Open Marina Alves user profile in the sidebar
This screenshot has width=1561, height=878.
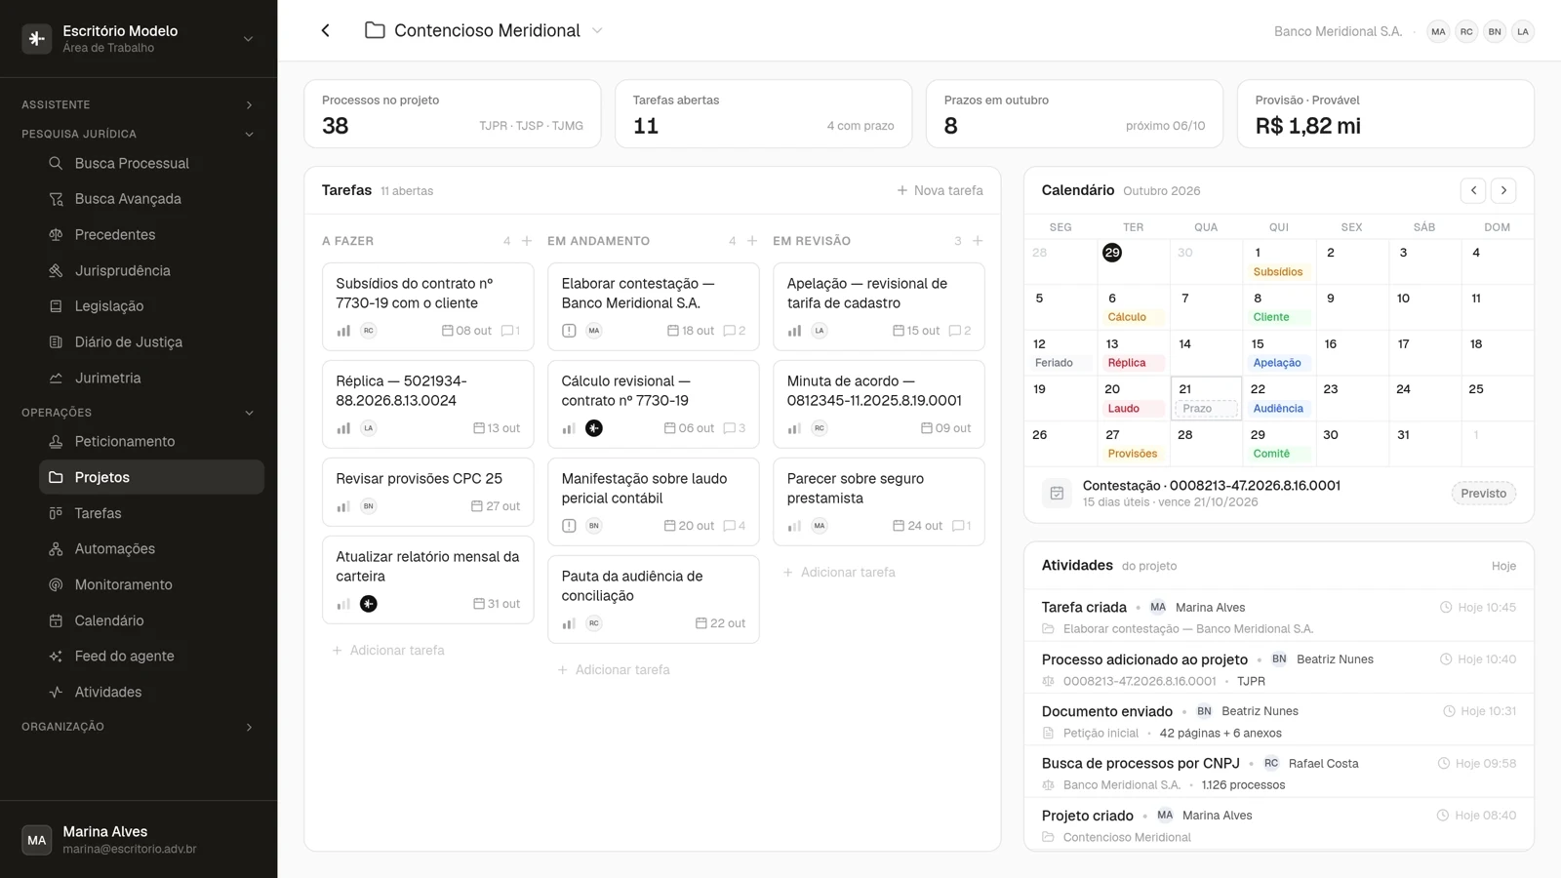tap(139, 839)
